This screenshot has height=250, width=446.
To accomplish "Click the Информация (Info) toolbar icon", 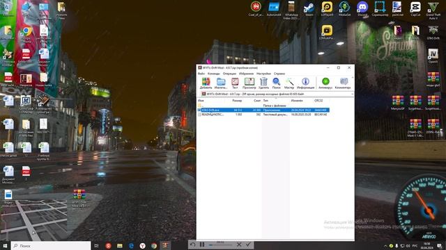I will pos(305,83).
